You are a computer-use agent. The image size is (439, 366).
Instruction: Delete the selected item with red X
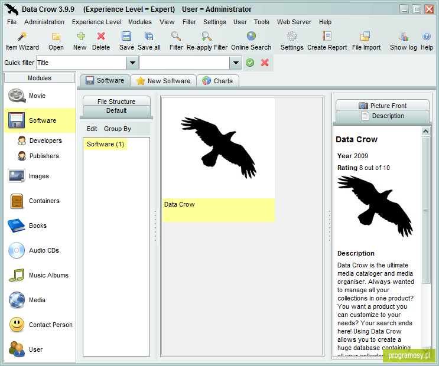[x=101, y=41]
